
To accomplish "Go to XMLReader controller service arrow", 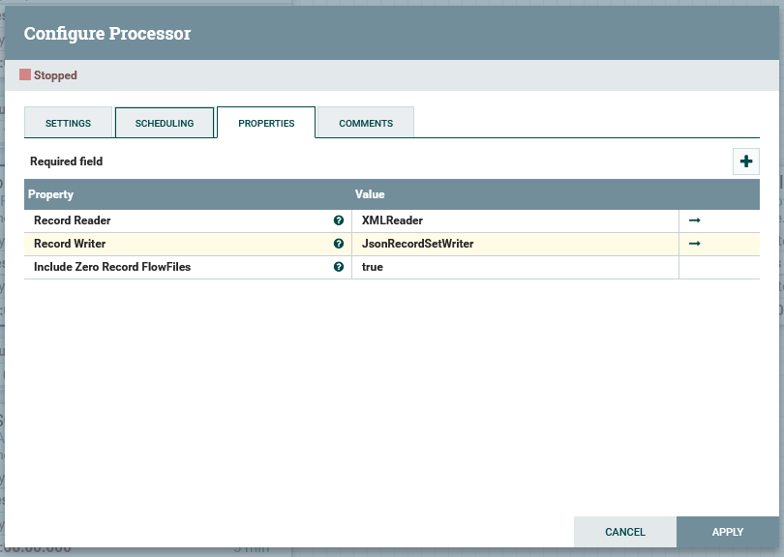I will 695,220.
